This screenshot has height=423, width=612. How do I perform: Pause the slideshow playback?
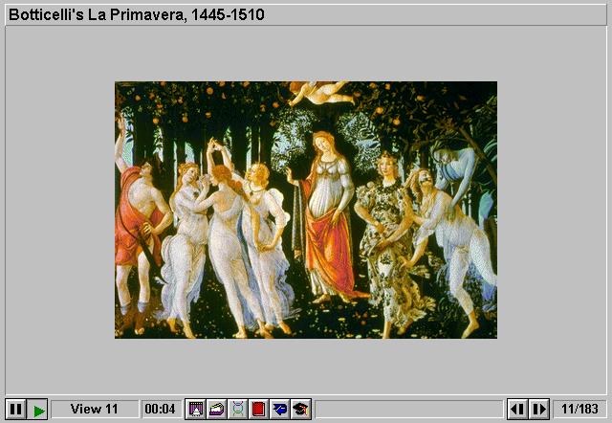[15, 409]
